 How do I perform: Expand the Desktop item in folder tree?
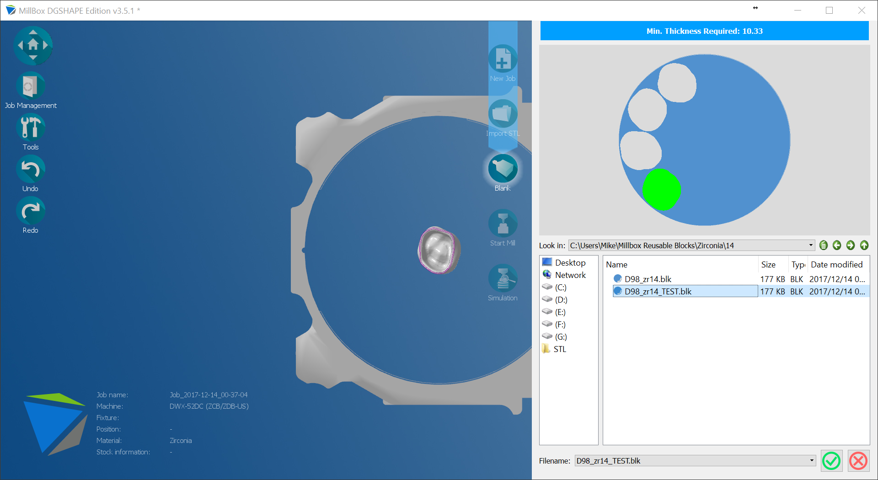(x=569, y=262)
